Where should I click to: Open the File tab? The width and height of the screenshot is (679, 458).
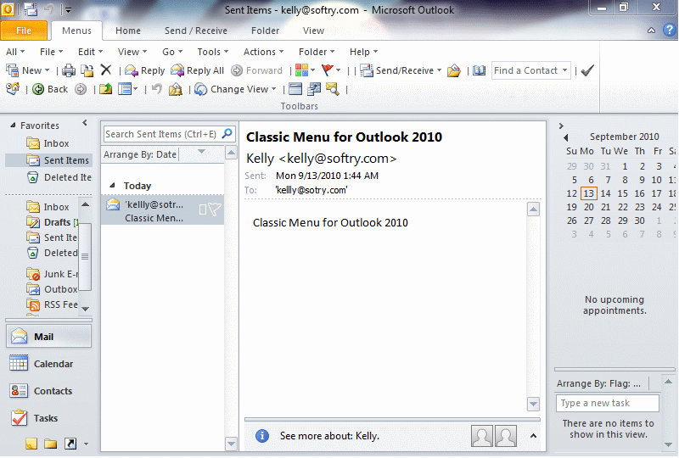coord(24,31)
